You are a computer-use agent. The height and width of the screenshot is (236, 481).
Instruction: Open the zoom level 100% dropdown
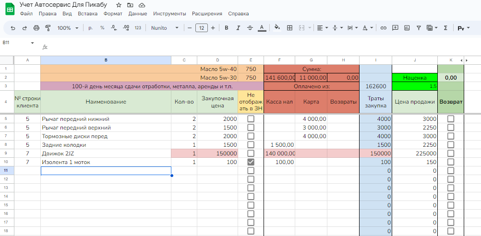[67, 28]
